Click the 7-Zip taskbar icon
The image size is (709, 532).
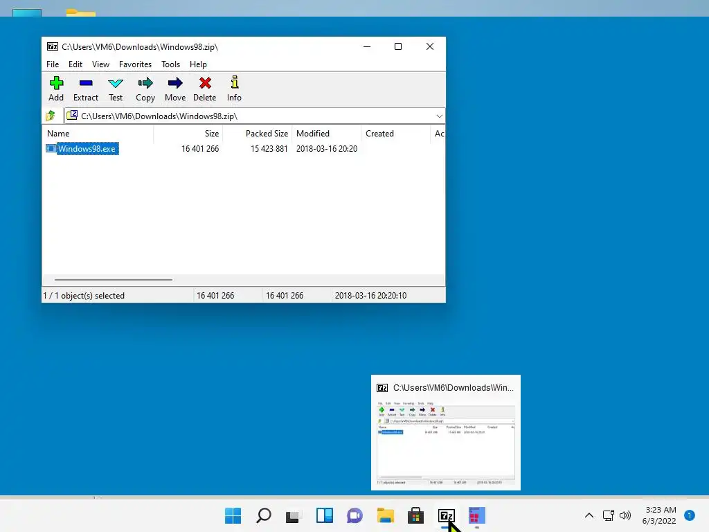447,515
